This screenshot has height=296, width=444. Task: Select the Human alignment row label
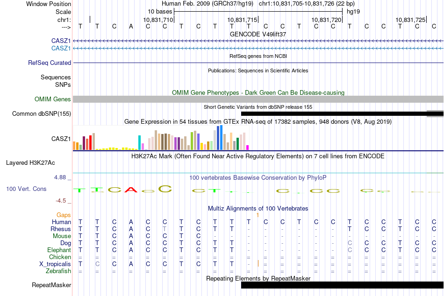[61, 222]
